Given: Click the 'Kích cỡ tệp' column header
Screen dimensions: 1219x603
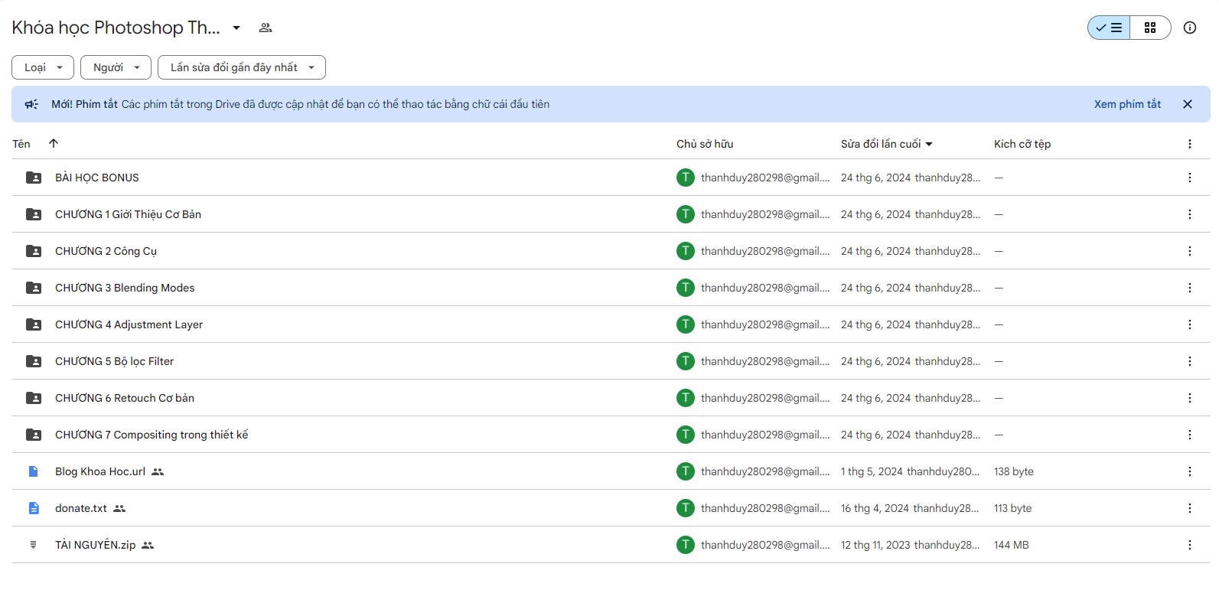Looking at the screenshot, I should pyautogui.click(x=1022, y=144).
